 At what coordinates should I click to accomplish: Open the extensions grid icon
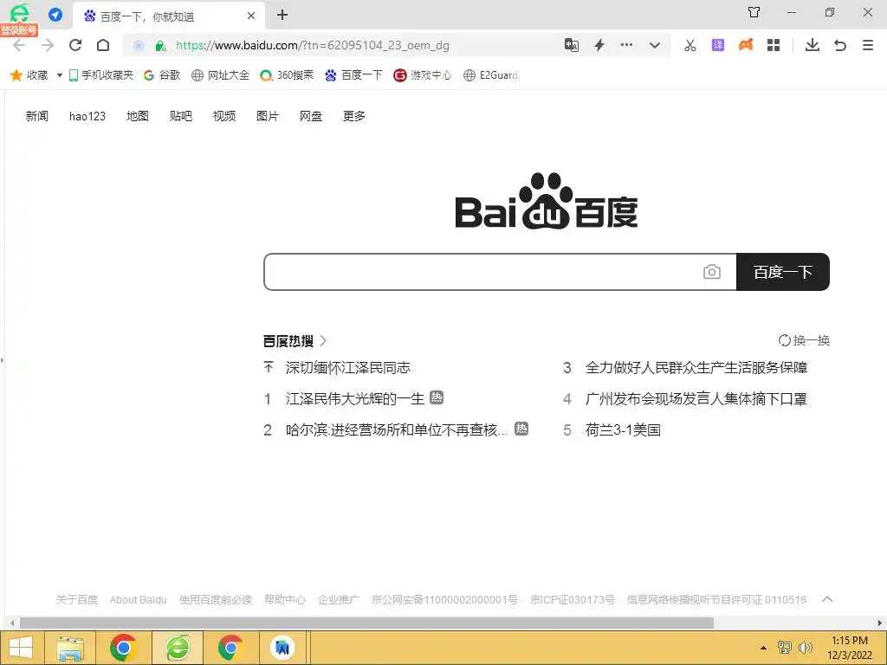[x=774, y=45]
